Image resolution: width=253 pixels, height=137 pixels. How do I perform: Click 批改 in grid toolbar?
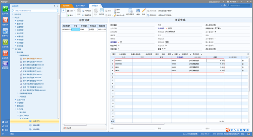point(163,54)
